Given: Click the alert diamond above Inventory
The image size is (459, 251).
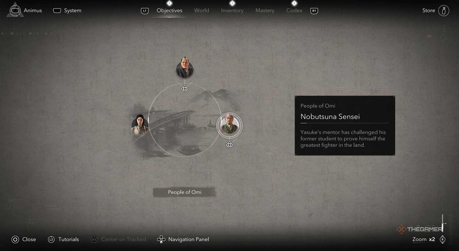Looking at the screenshot, I should [x=232, y=3].
